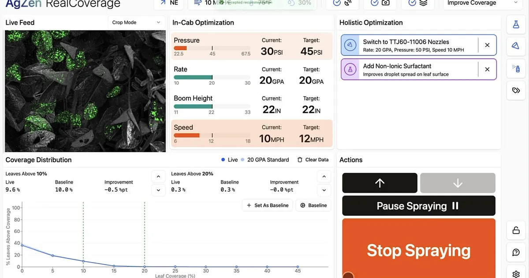
Task: Dismiss the Switch to TTJ60-11006 Nozzles recommendation
Action: point(487,45)
